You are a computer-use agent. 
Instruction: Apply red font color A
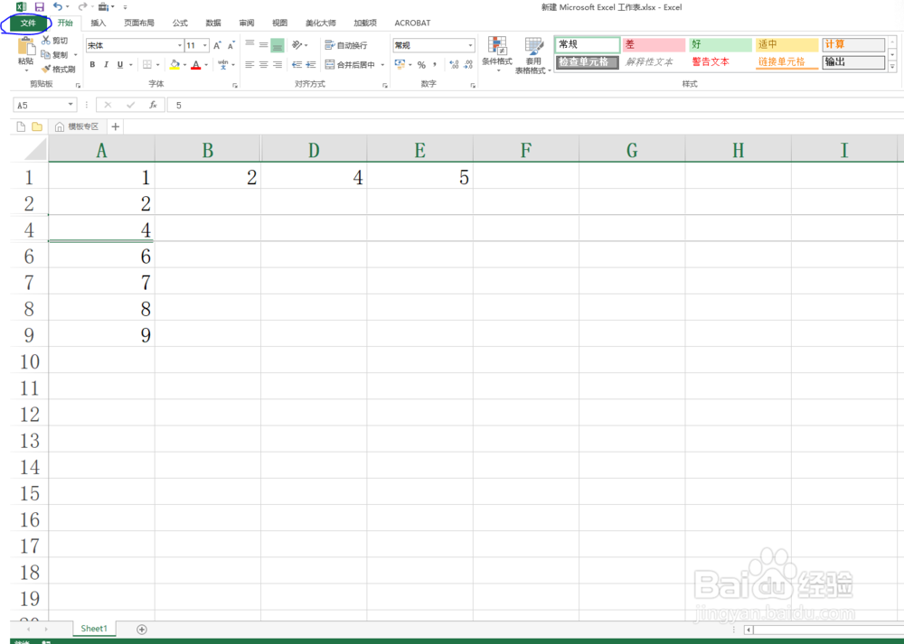coord(196,64)
